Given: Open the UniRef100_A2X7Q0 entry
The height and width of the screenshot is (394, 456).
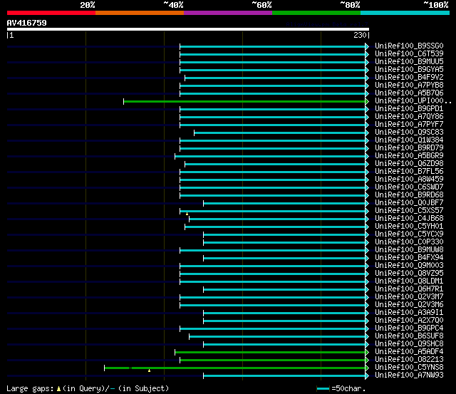Looking at the screenshot, I should coord(409,321).
